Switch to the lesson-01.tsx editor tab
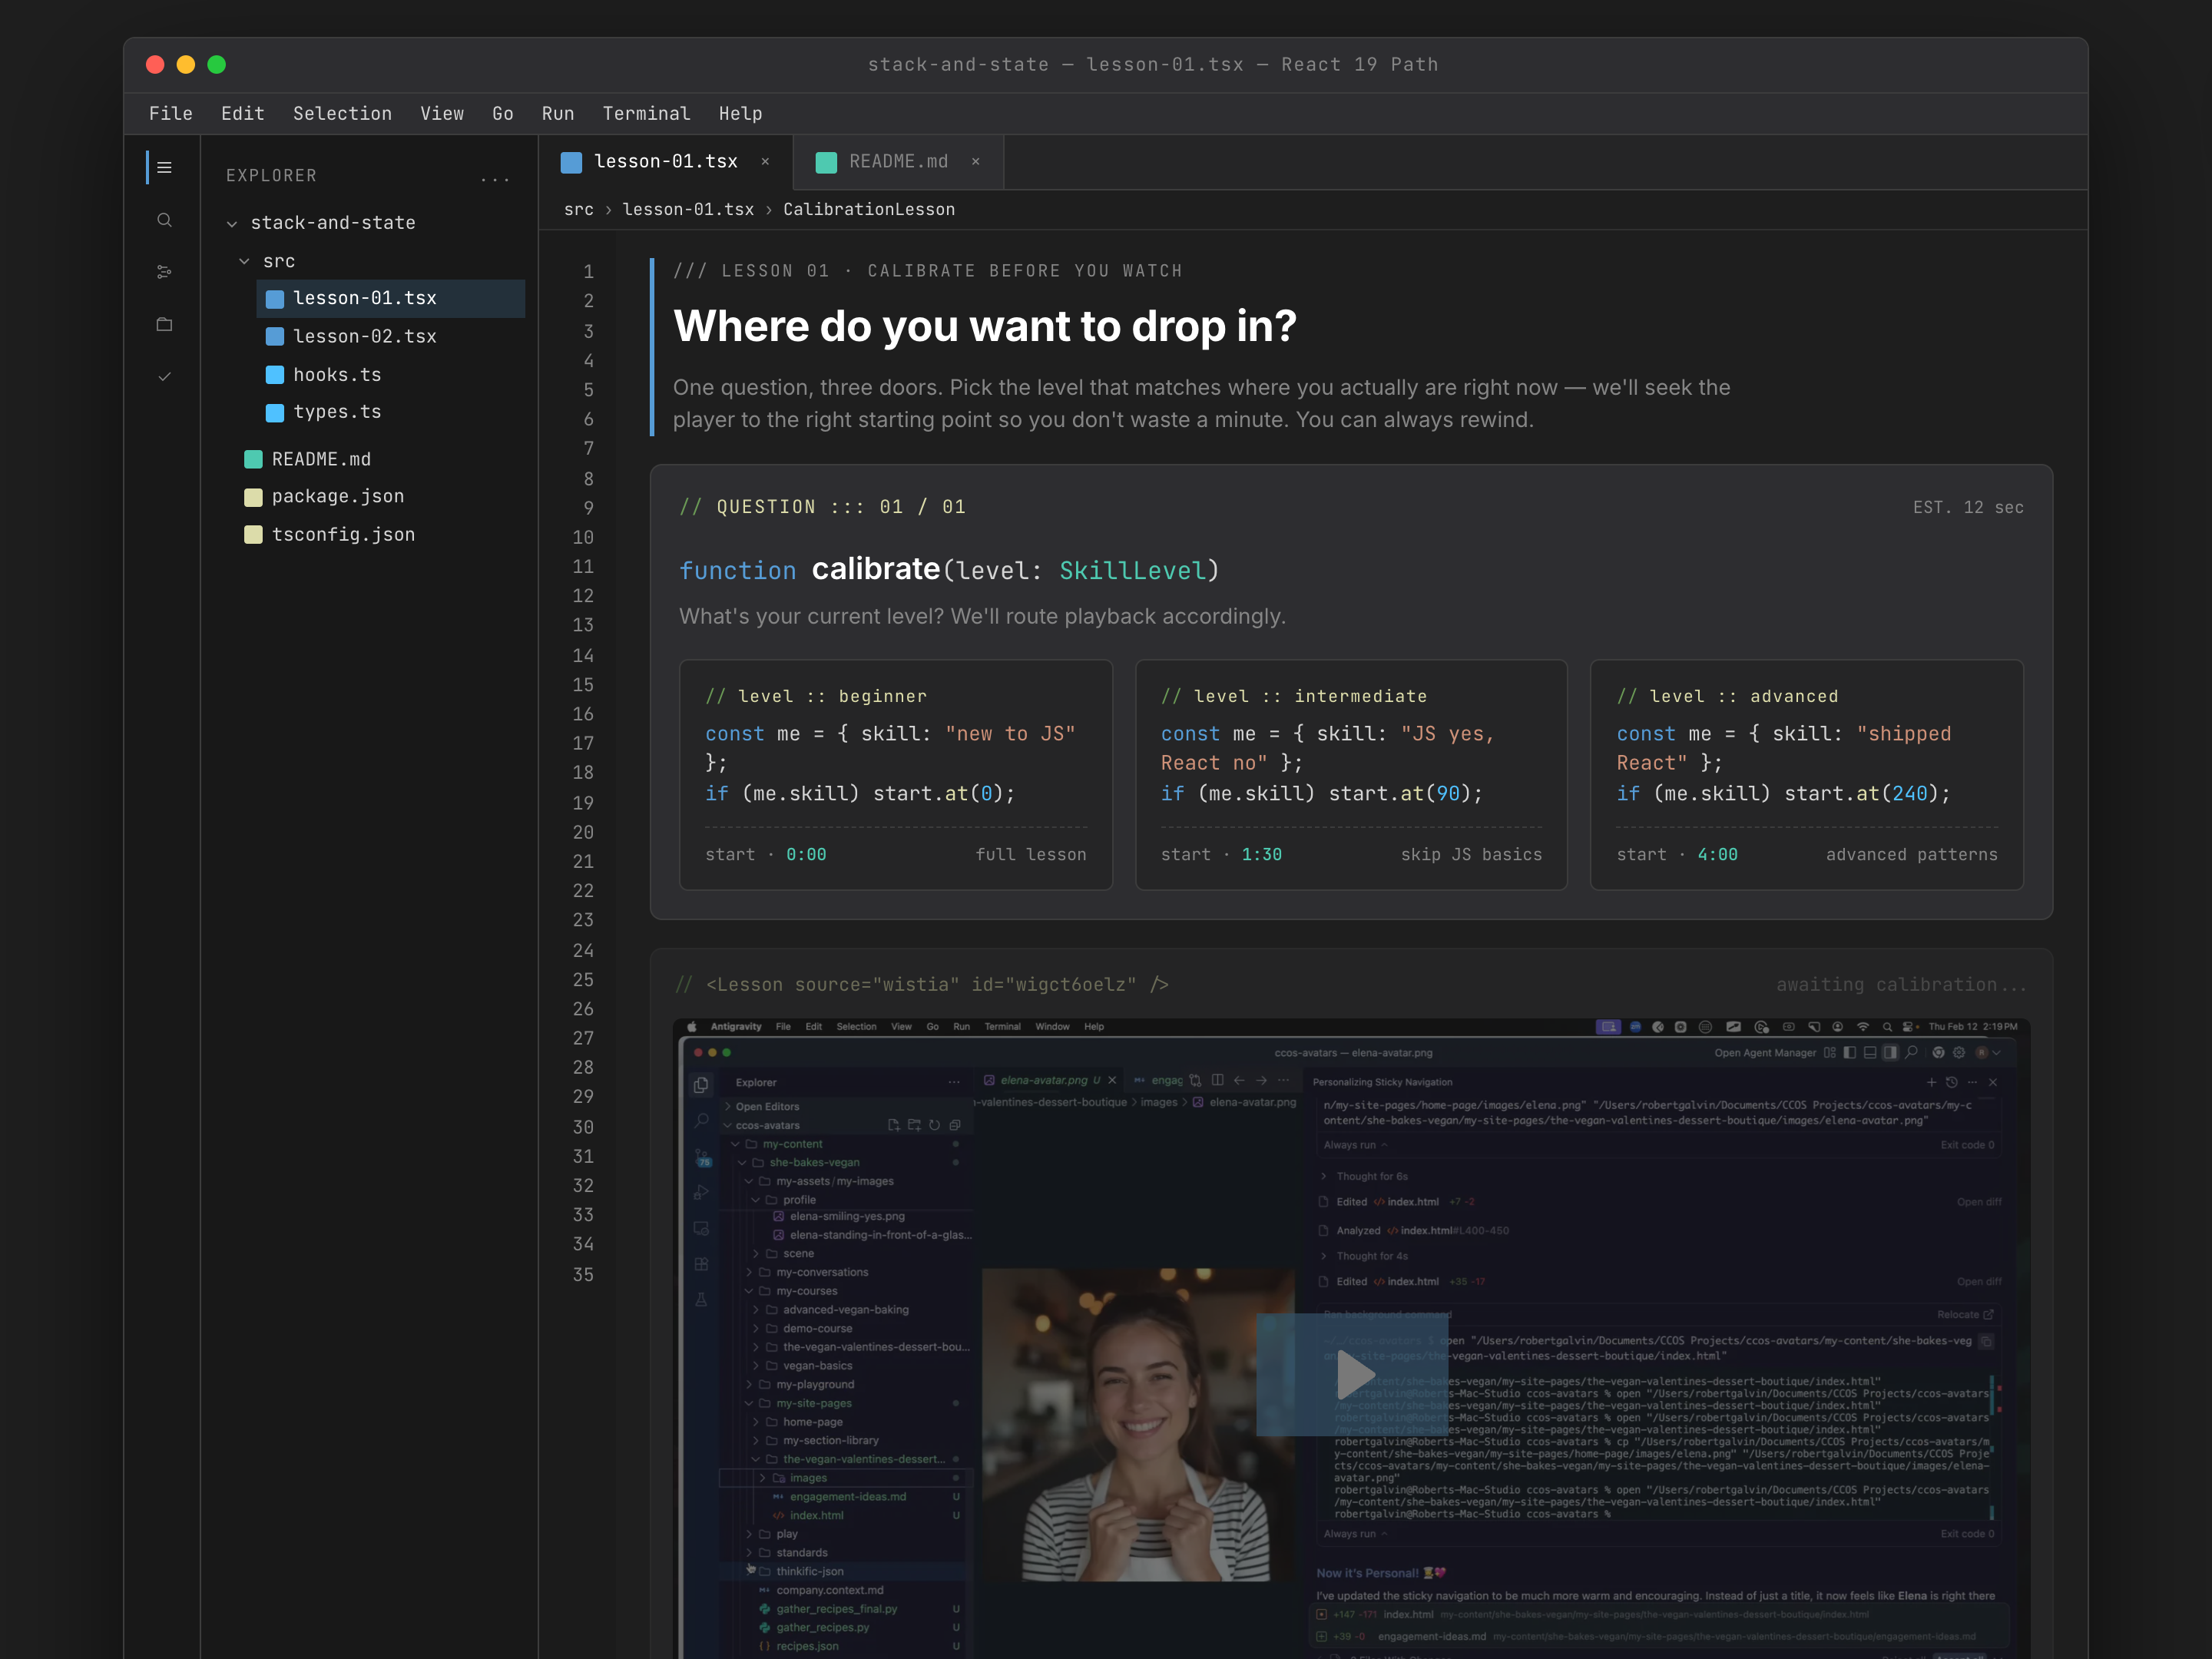 click(x=666, y=162)
